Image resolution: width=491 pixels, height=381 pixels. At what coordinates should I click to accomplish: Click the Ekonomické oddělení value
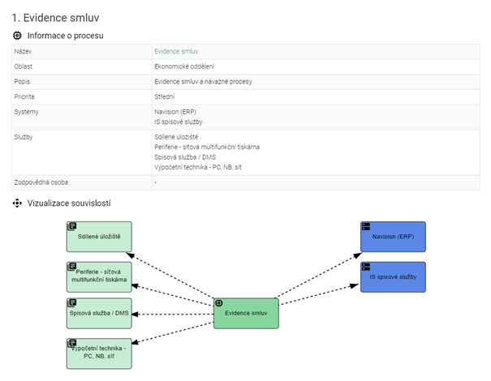coord(184,66)
